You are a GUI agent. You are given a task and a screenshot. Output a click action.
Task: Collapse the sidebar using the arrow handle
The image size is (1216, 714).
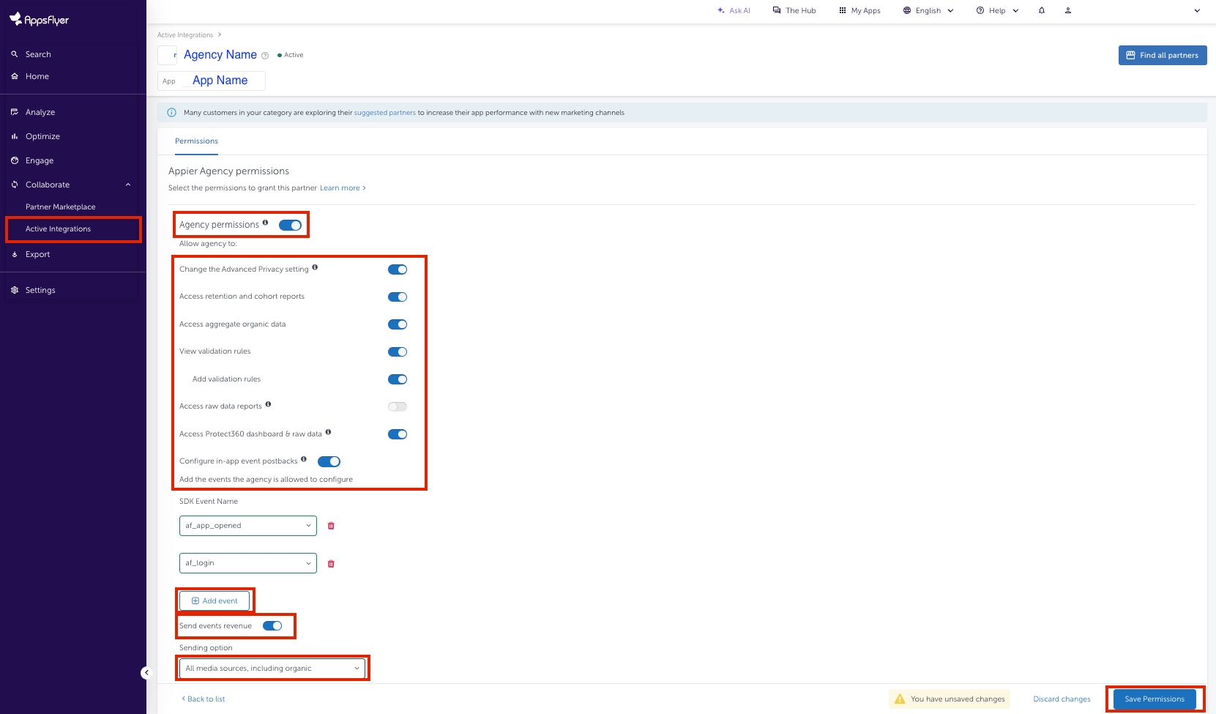[x=146, y=672]
